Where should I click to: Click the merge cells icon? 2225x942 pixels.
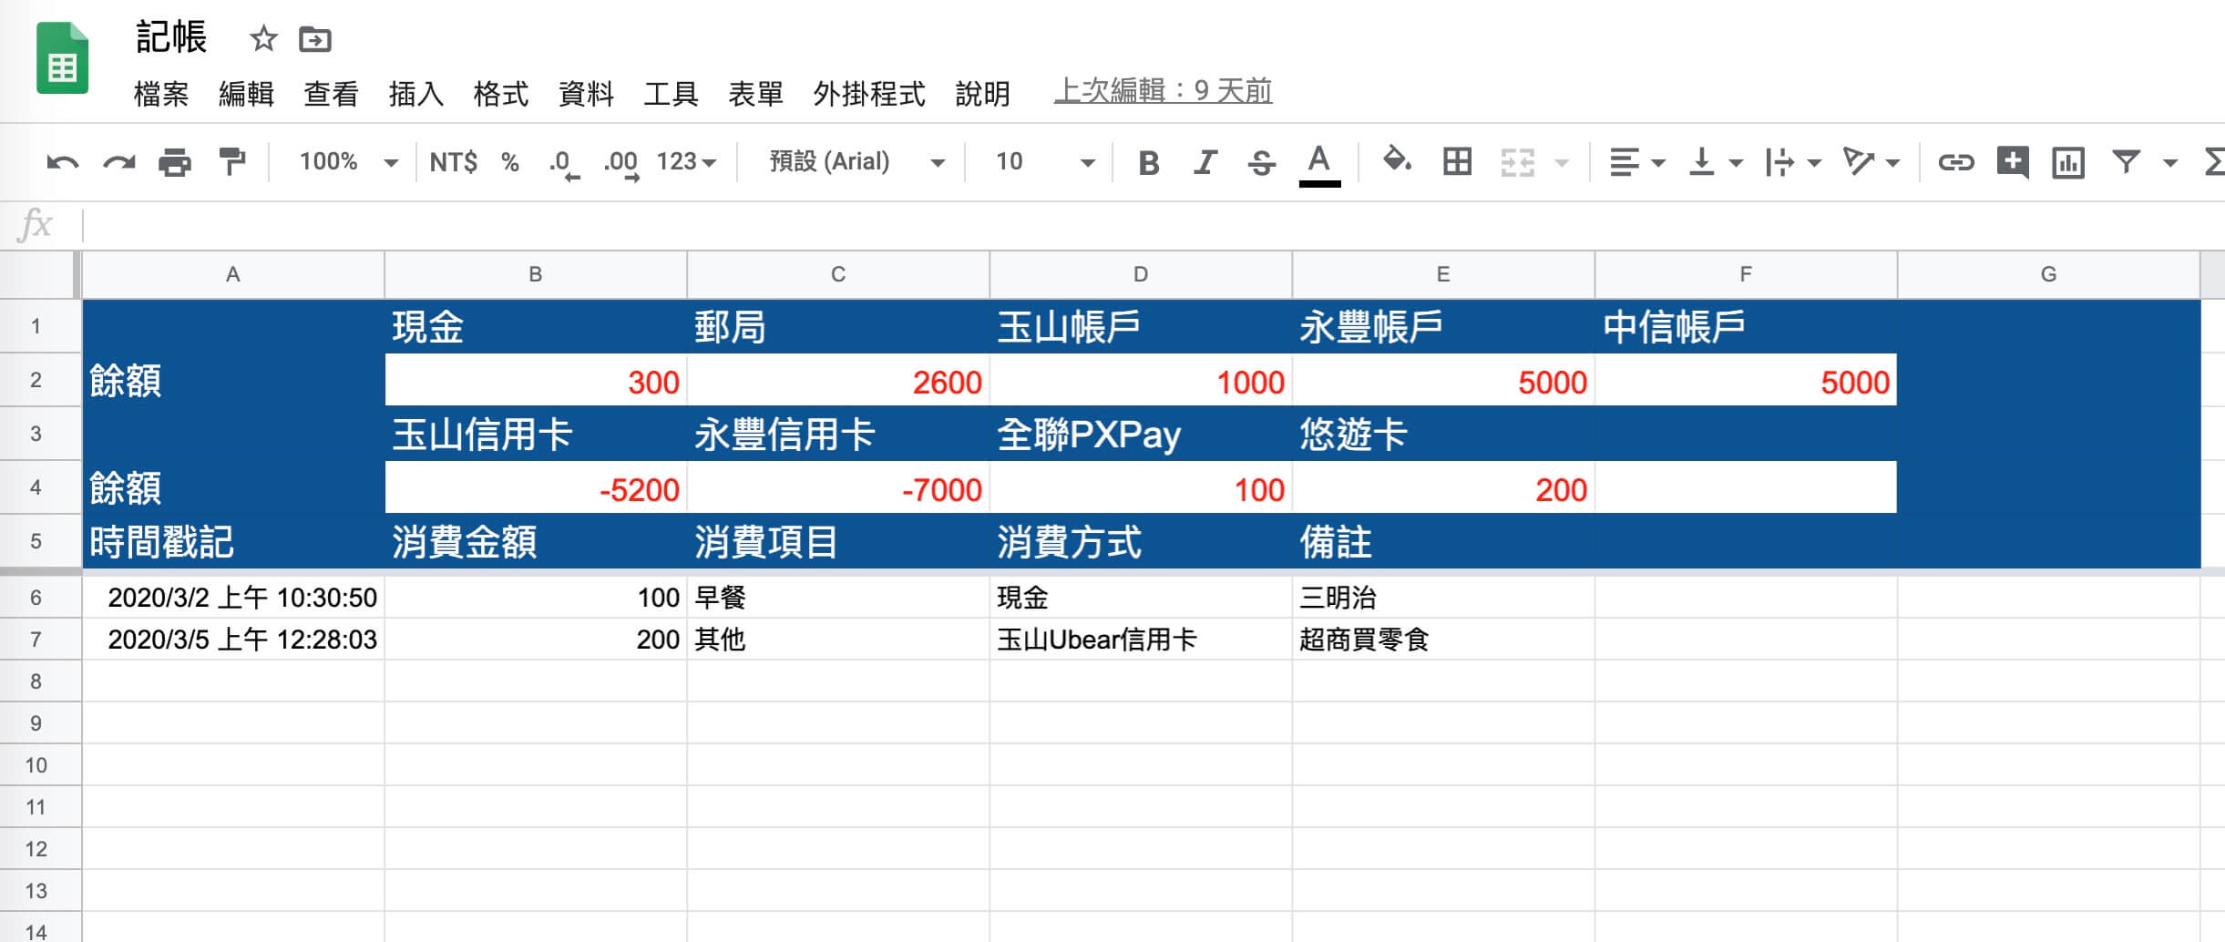coord(1517,162)
